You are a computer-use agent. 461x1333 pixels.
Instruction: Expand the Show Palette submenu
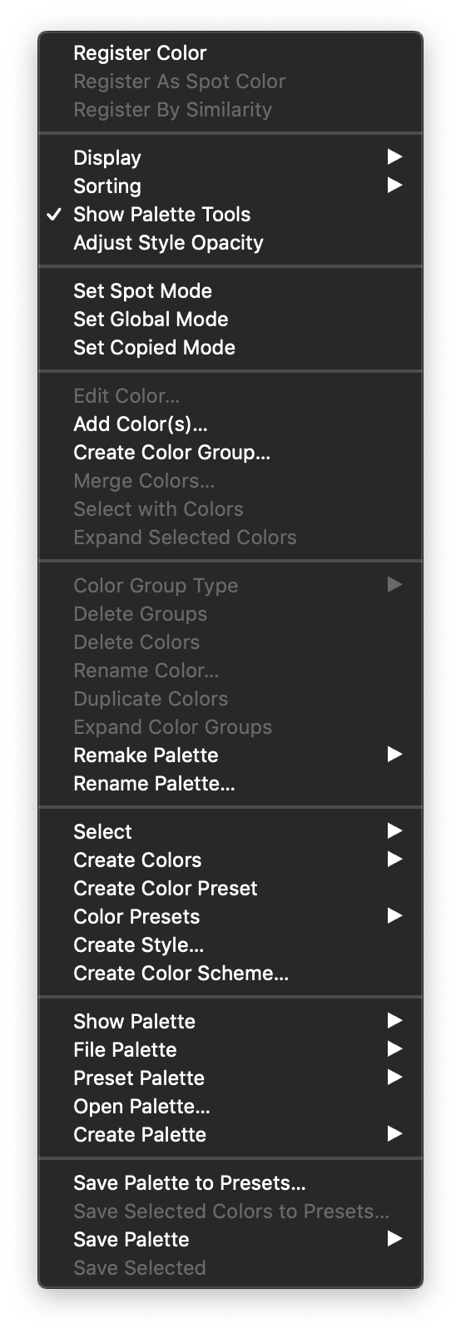click(230, 1022)
